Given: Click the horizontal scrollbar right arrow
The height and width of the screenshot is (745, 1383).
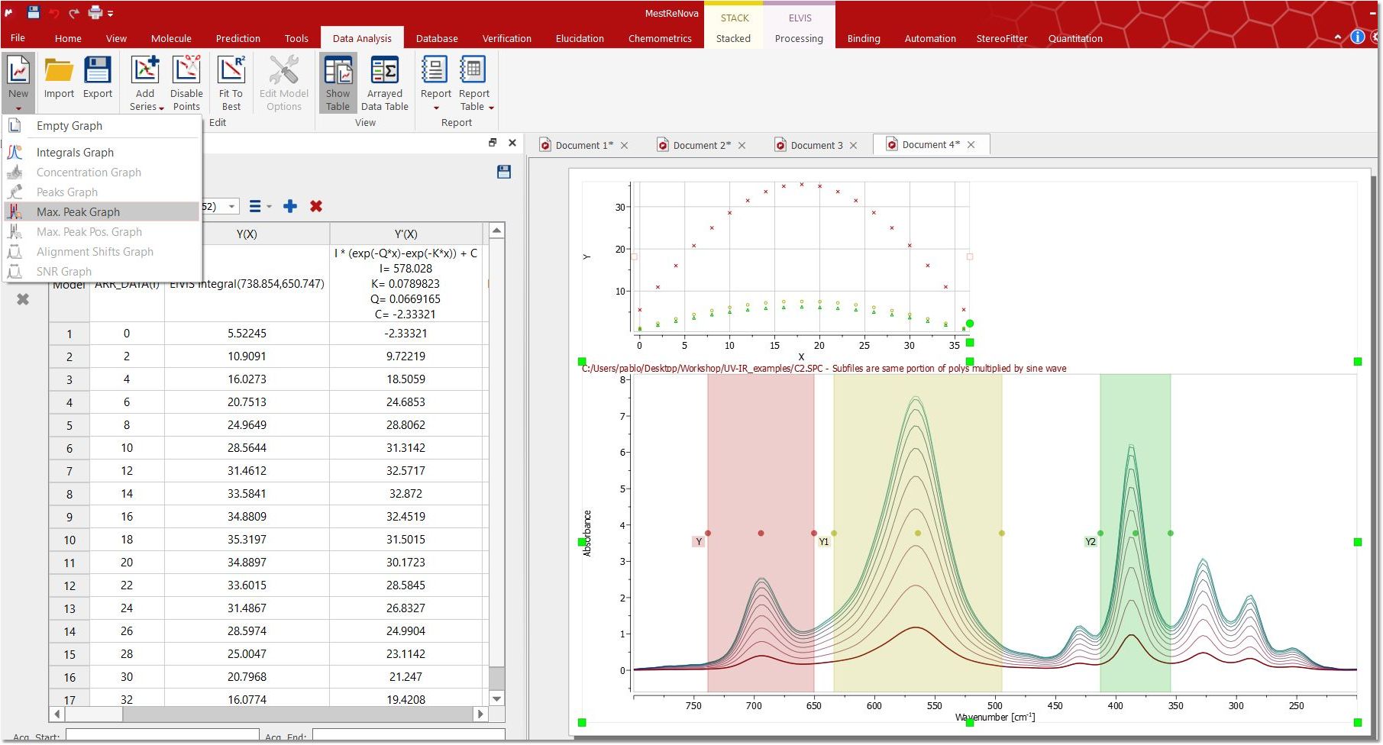Looking at the screenshot, I should [x=480, y=714].
